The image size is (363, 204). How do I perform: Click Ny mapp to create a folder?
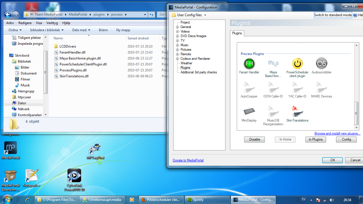pos(123,30)
